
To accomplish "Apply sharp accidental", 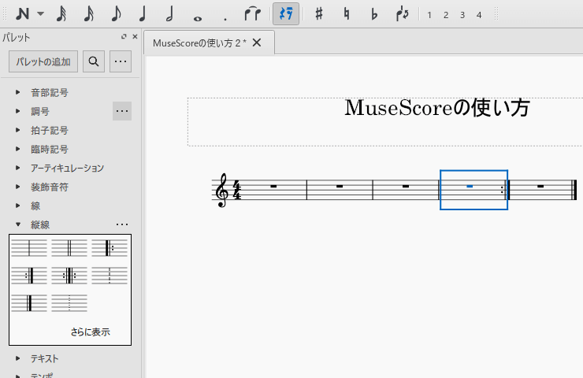I will tap(319, 14).
